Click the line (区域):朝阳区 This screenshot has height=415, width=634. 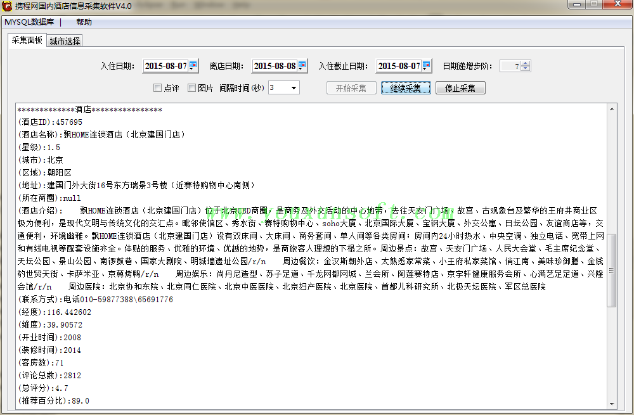point(44,172)
